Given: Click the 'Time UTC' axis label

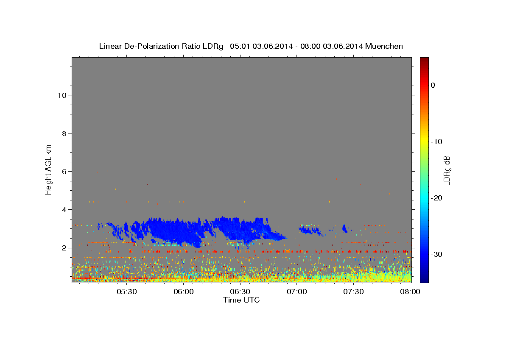Looking at the screenshot, I should point(241,300).
